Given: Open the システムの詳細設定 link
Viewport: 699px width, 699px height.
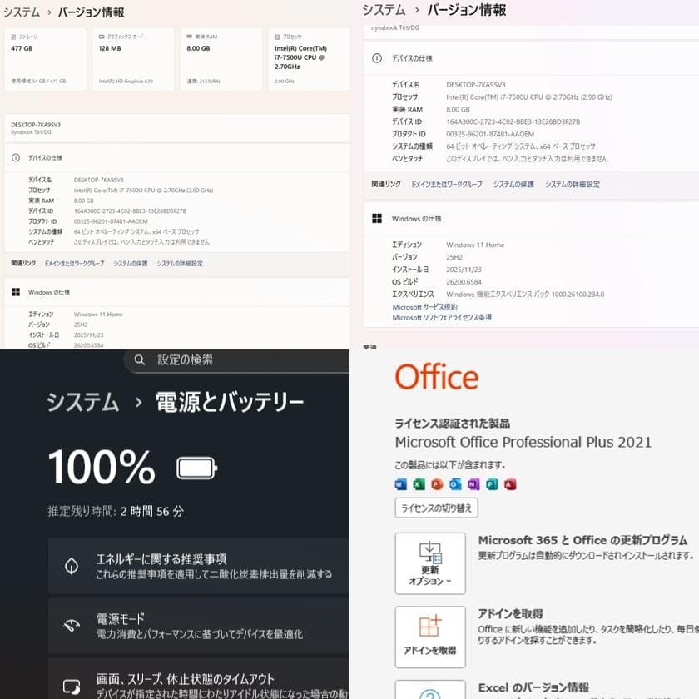Looking at the screenshot, I should (574, 183).
